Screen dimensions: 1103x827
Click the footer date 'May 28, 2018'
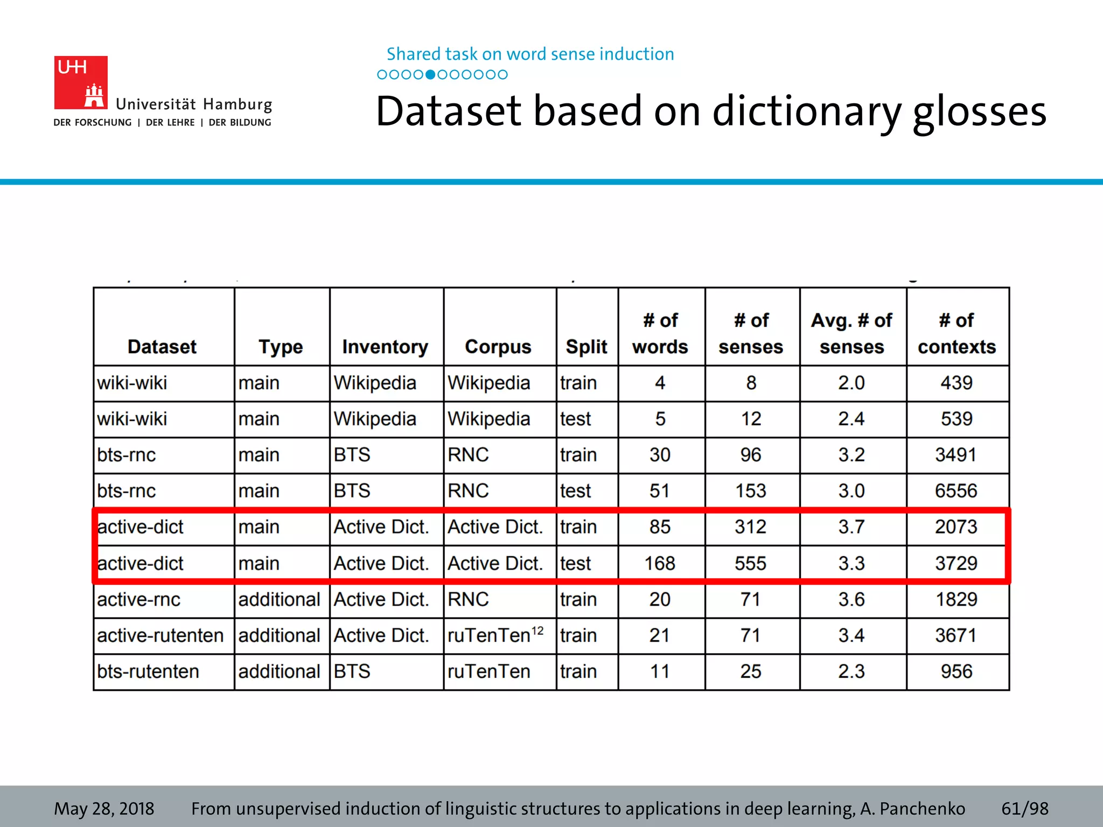pos(104,809)
